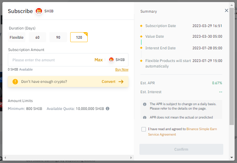The height and width of the screenshot is (163, 237).
Task: Click the SHIB coin logo in header
Action: tap(39, 11)
